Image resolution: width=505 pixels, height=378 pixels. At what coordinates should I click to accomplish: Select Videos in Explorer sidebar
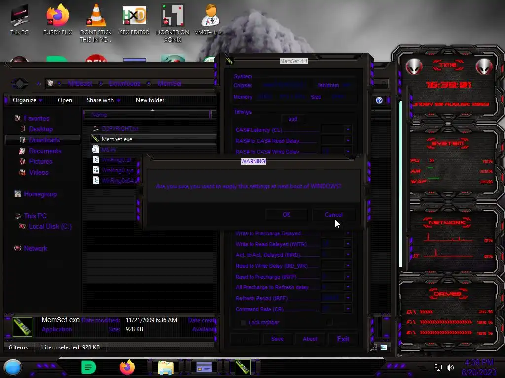38,173
